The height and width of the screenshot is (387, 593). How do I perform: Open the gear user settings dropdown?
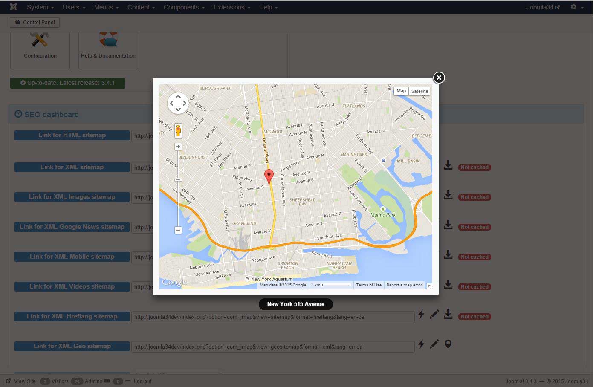(x=576, y=7)
